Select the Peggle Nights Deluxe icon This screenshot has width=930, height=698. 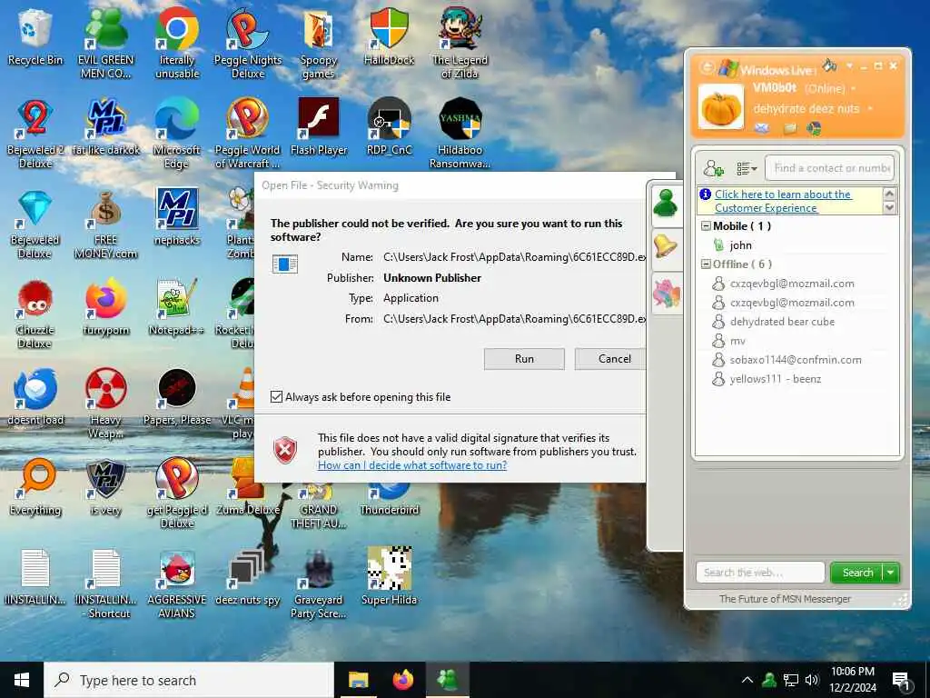click(x=248, y=43)
